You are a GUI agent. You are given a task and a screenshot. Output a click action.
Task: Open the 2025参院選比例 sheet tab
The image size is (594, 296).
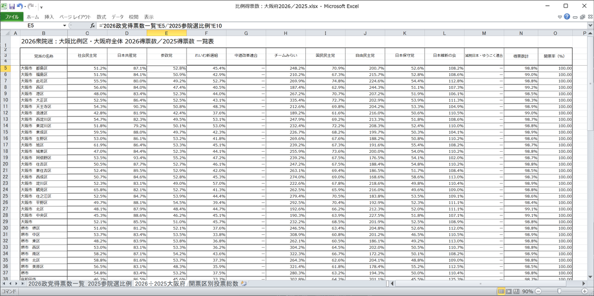[x=109, y=284]
